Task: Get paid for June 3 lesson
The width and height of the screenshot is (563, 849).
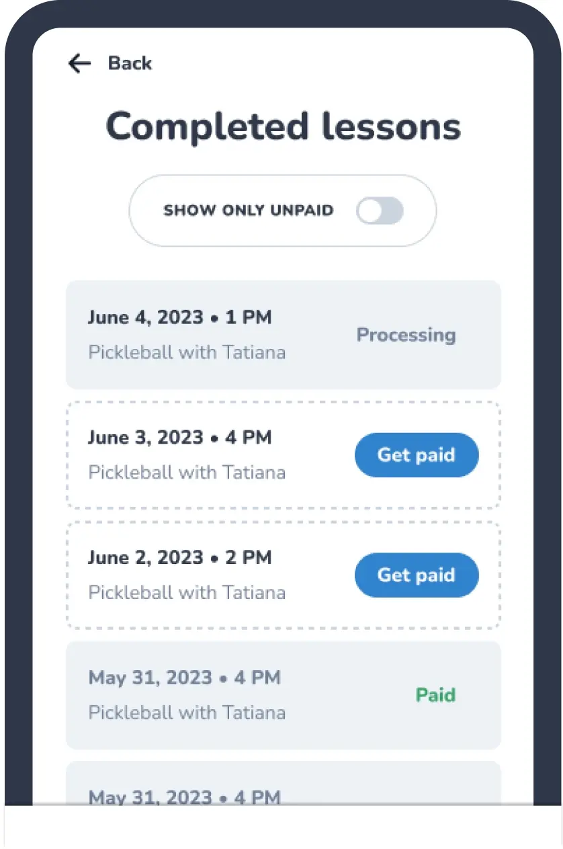Action: [x=417, y=455]
